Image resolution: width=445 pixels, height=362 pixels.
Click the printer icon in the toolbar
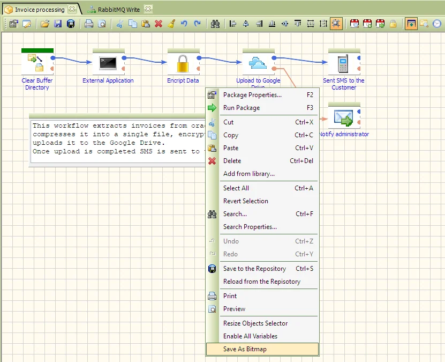(x=89, y=24)
